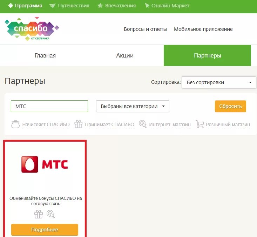Screen dimensions: 257x237
Task: Click the Спасибо от Сбербанка logo
Action: pyautogui.click(x=32, y=29)
